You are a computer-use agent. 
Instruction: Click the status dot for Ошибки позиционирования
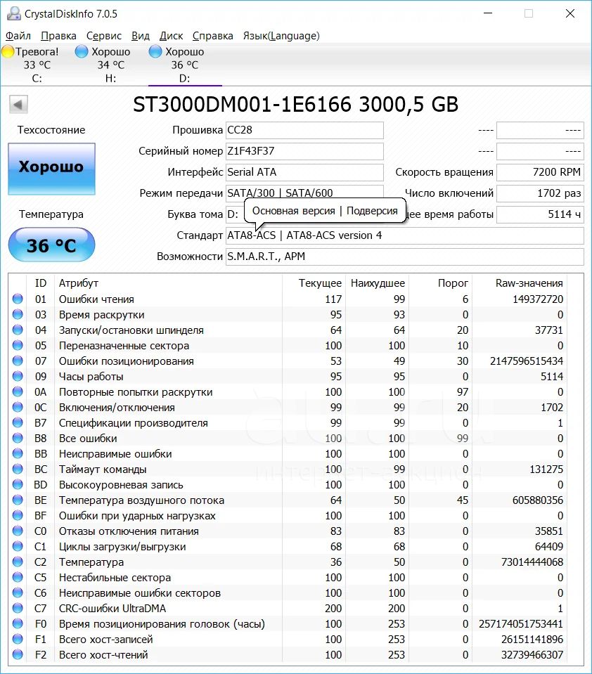click(x=18, y=361)
